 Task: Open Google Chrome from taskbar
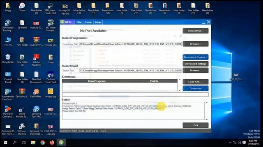point(43,143)
